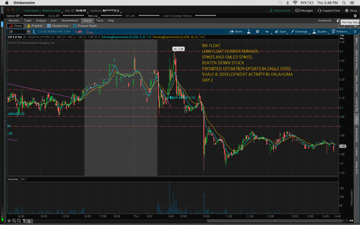Image resolution: width=360 pixels, height=225 pixels.
Task: Expand the LEI symbol dropdown arrow
Action: pyautogui.click(x=28, y=31)
